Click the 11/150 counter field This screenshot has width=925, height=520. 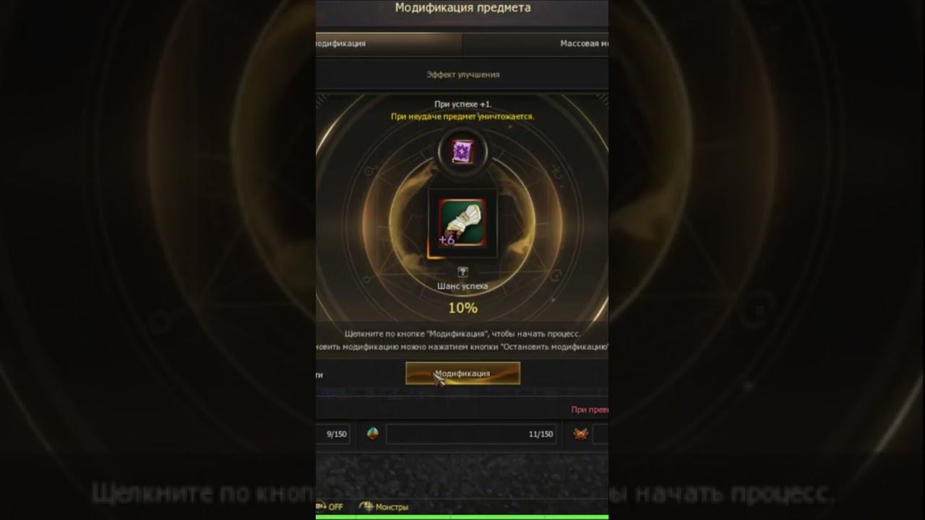tap(471, 434)
